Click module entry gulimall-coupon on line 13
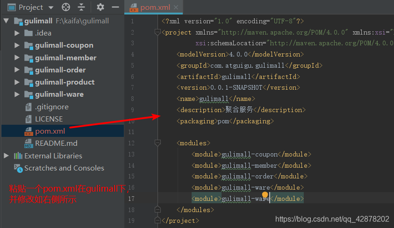 250,154
